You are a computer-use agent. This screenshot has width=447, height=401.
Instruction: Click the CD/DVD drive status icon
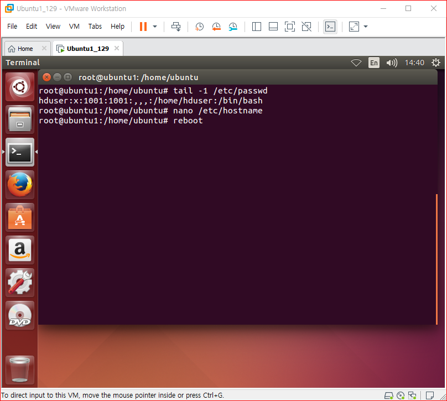[x=401, y=395]
